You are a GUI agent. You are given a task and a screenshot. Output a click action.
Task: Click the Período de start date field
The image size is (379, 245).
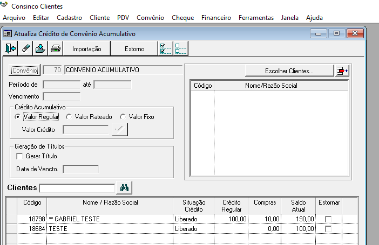click(x=62, y=85)
